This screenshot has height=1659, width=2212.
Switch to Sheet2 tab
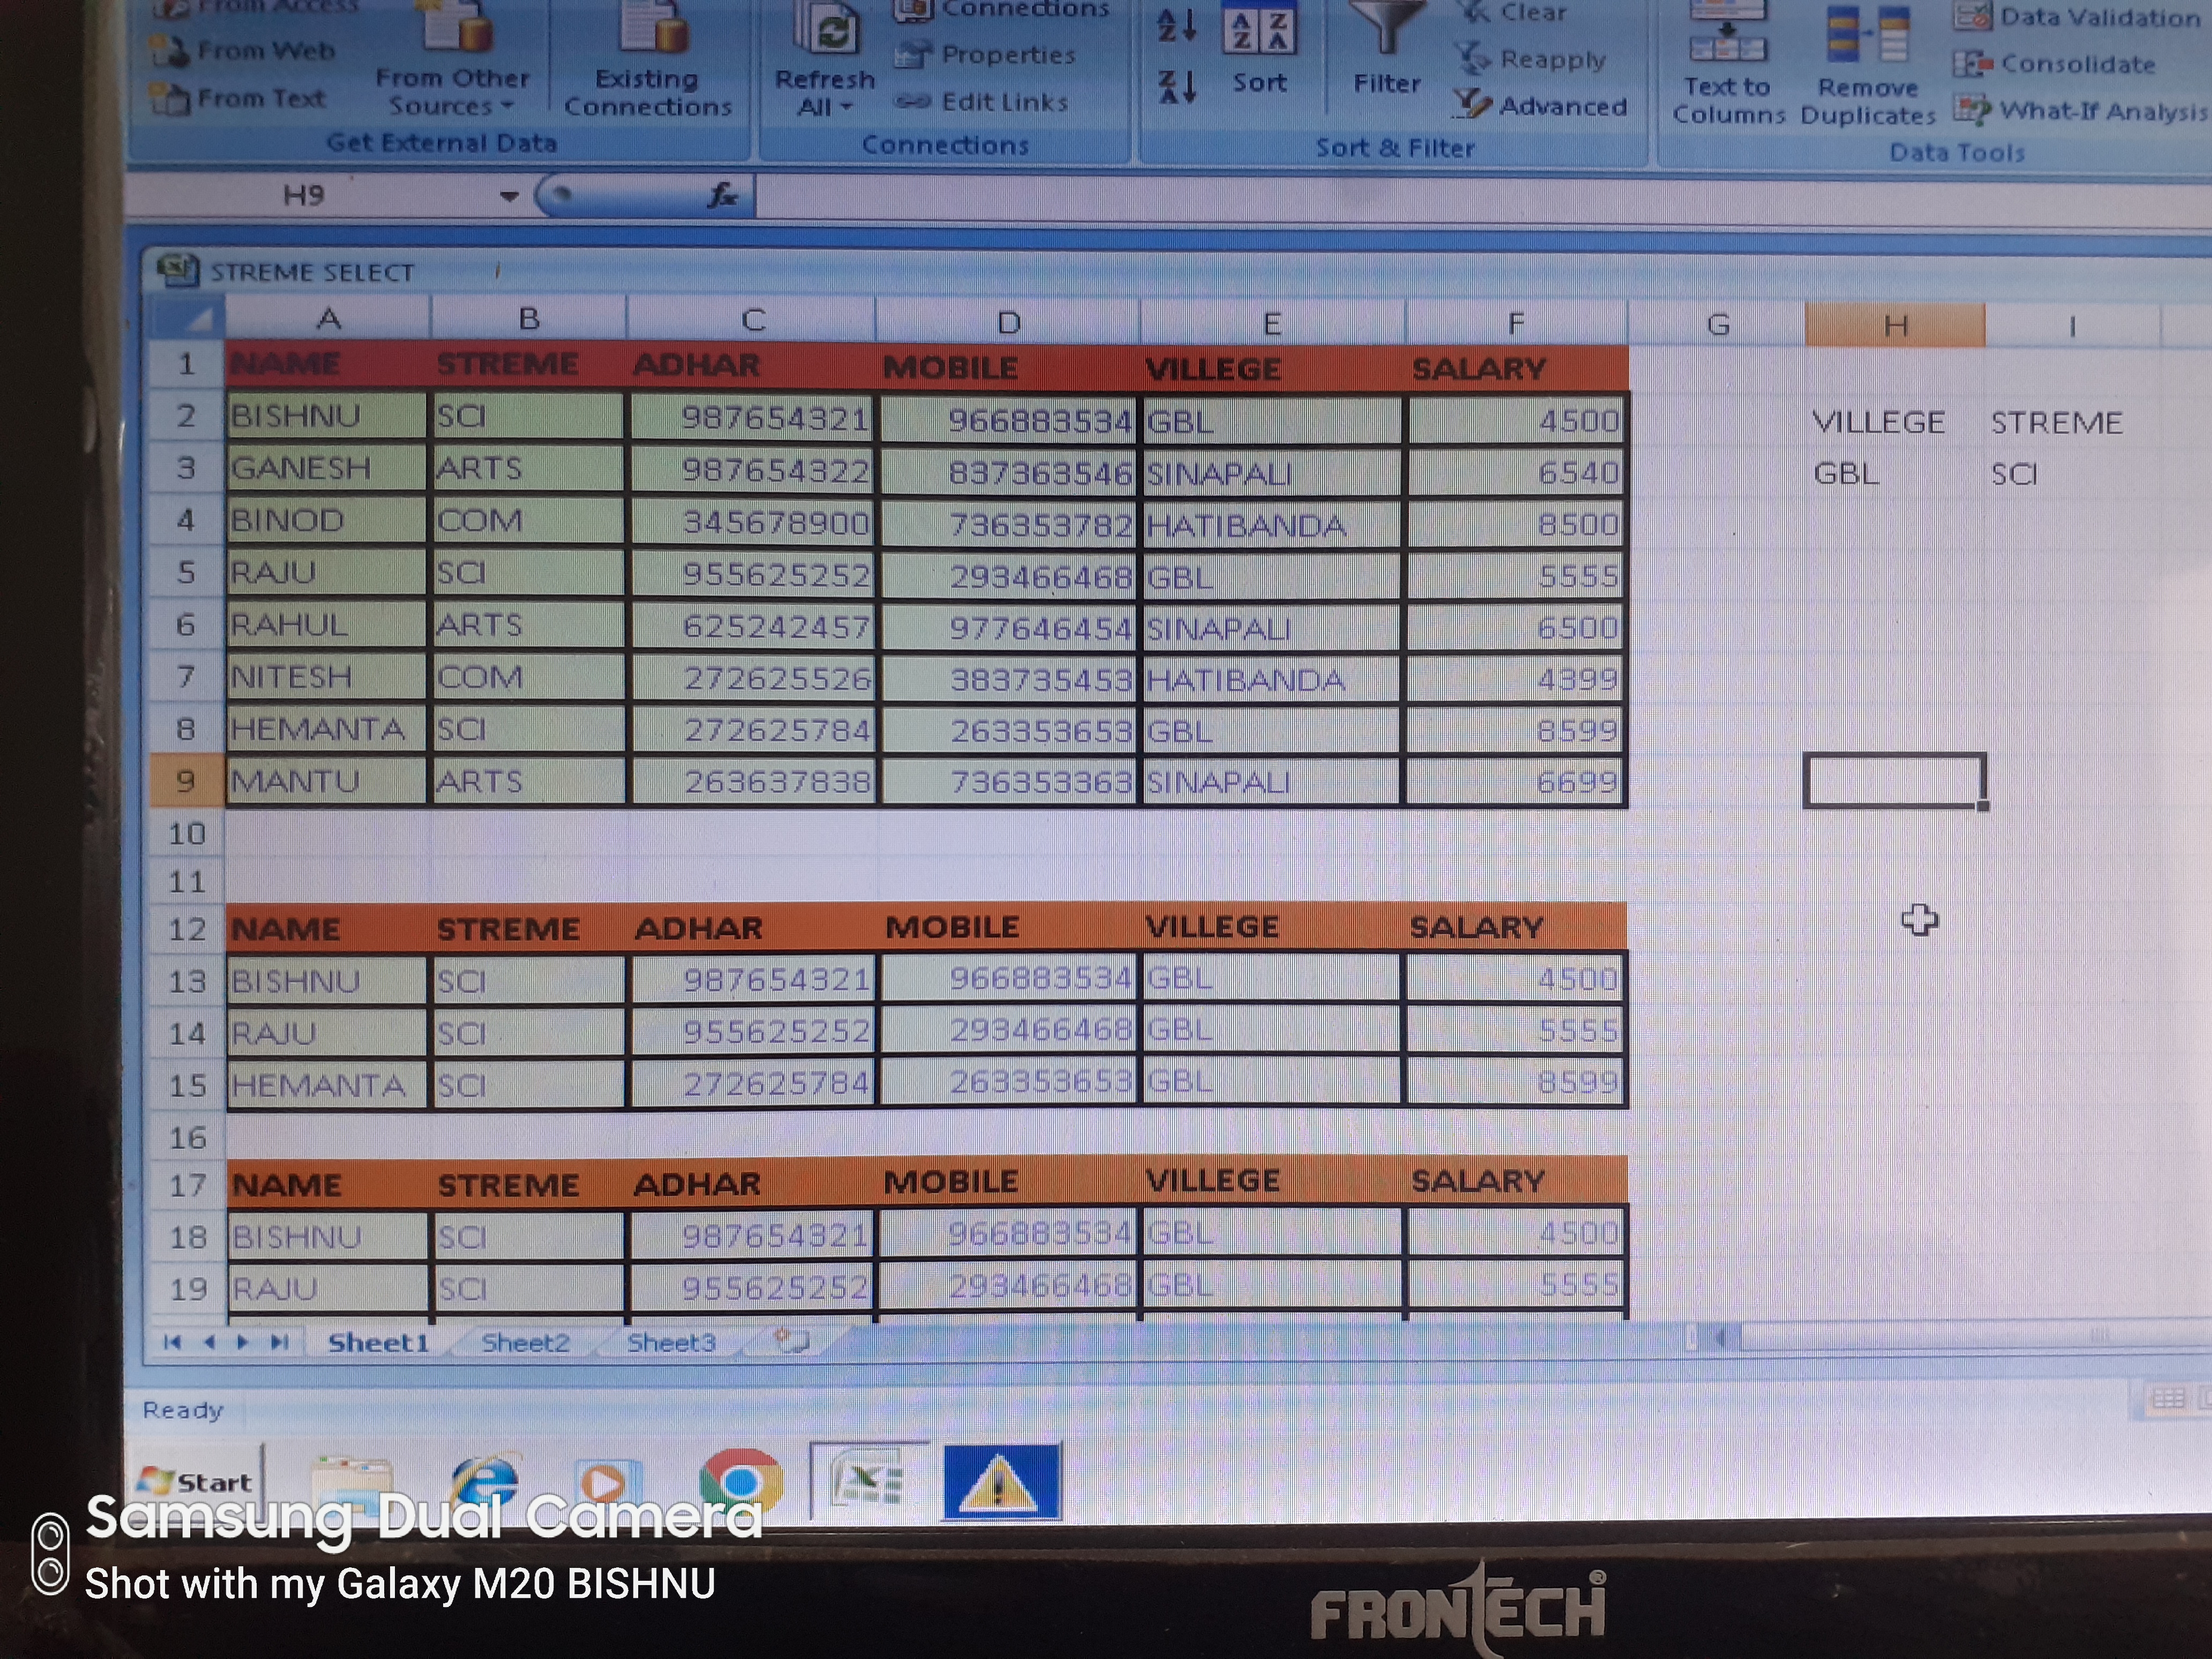tap(525, 1343)
